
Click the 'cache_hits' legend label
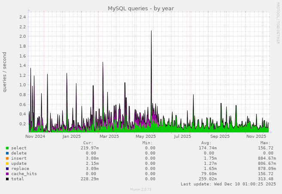coord(24,174)
